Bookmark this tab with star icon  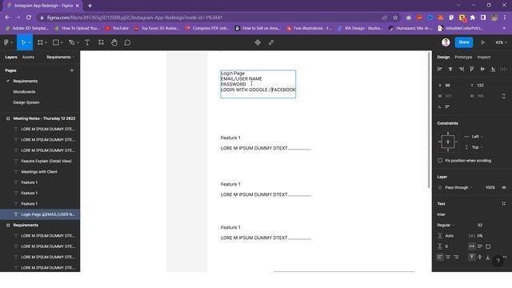pos(395,18)
